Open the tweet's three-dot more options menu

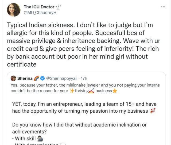pos(163,7)
